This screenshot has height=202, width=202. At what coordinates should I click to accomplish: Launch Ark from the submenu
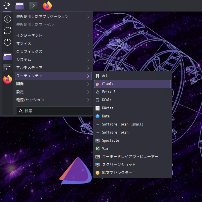click(132, 76)
